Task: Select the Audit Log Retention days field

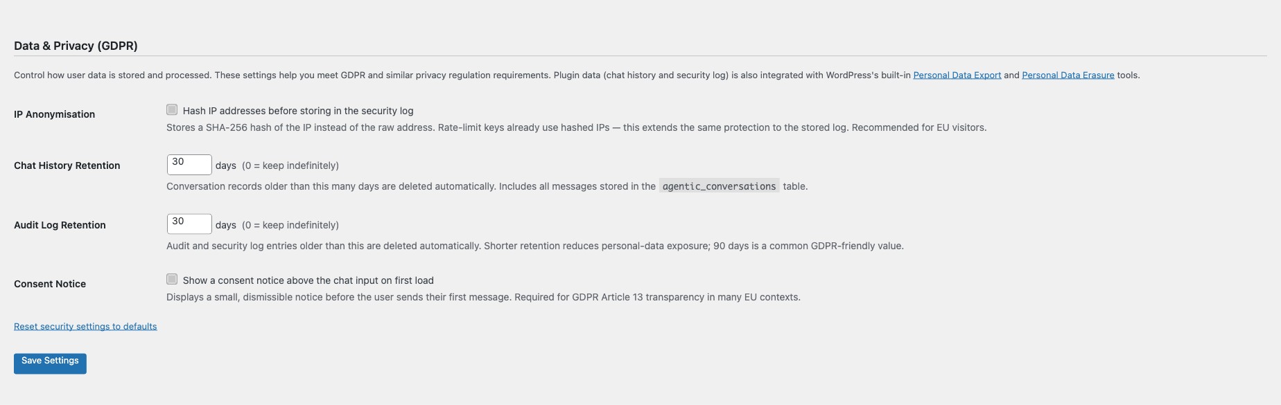Action: click(x=188, y=224)
